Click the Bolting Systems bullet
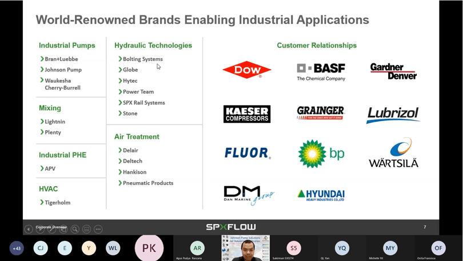463x261 pixels. click(x=141, y=59)
